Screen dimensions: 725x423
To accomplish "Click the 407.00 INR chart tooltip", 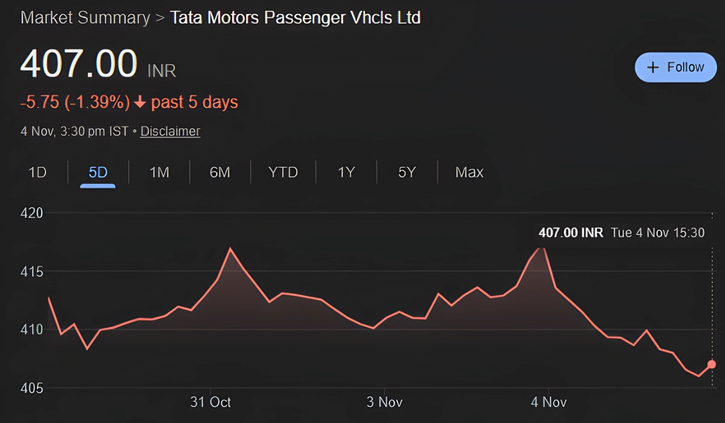I will coord(621,233).
